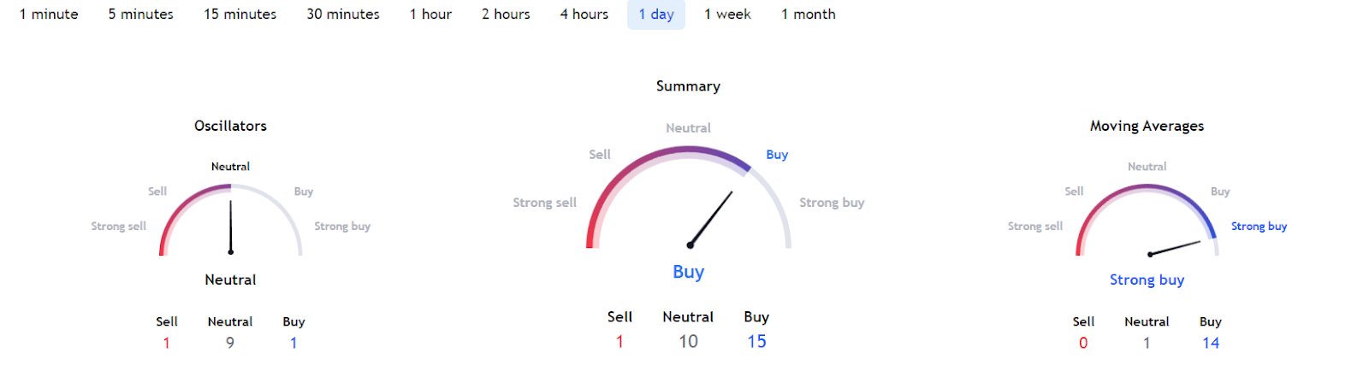Switch to the 1 week tab

[727, 15]
